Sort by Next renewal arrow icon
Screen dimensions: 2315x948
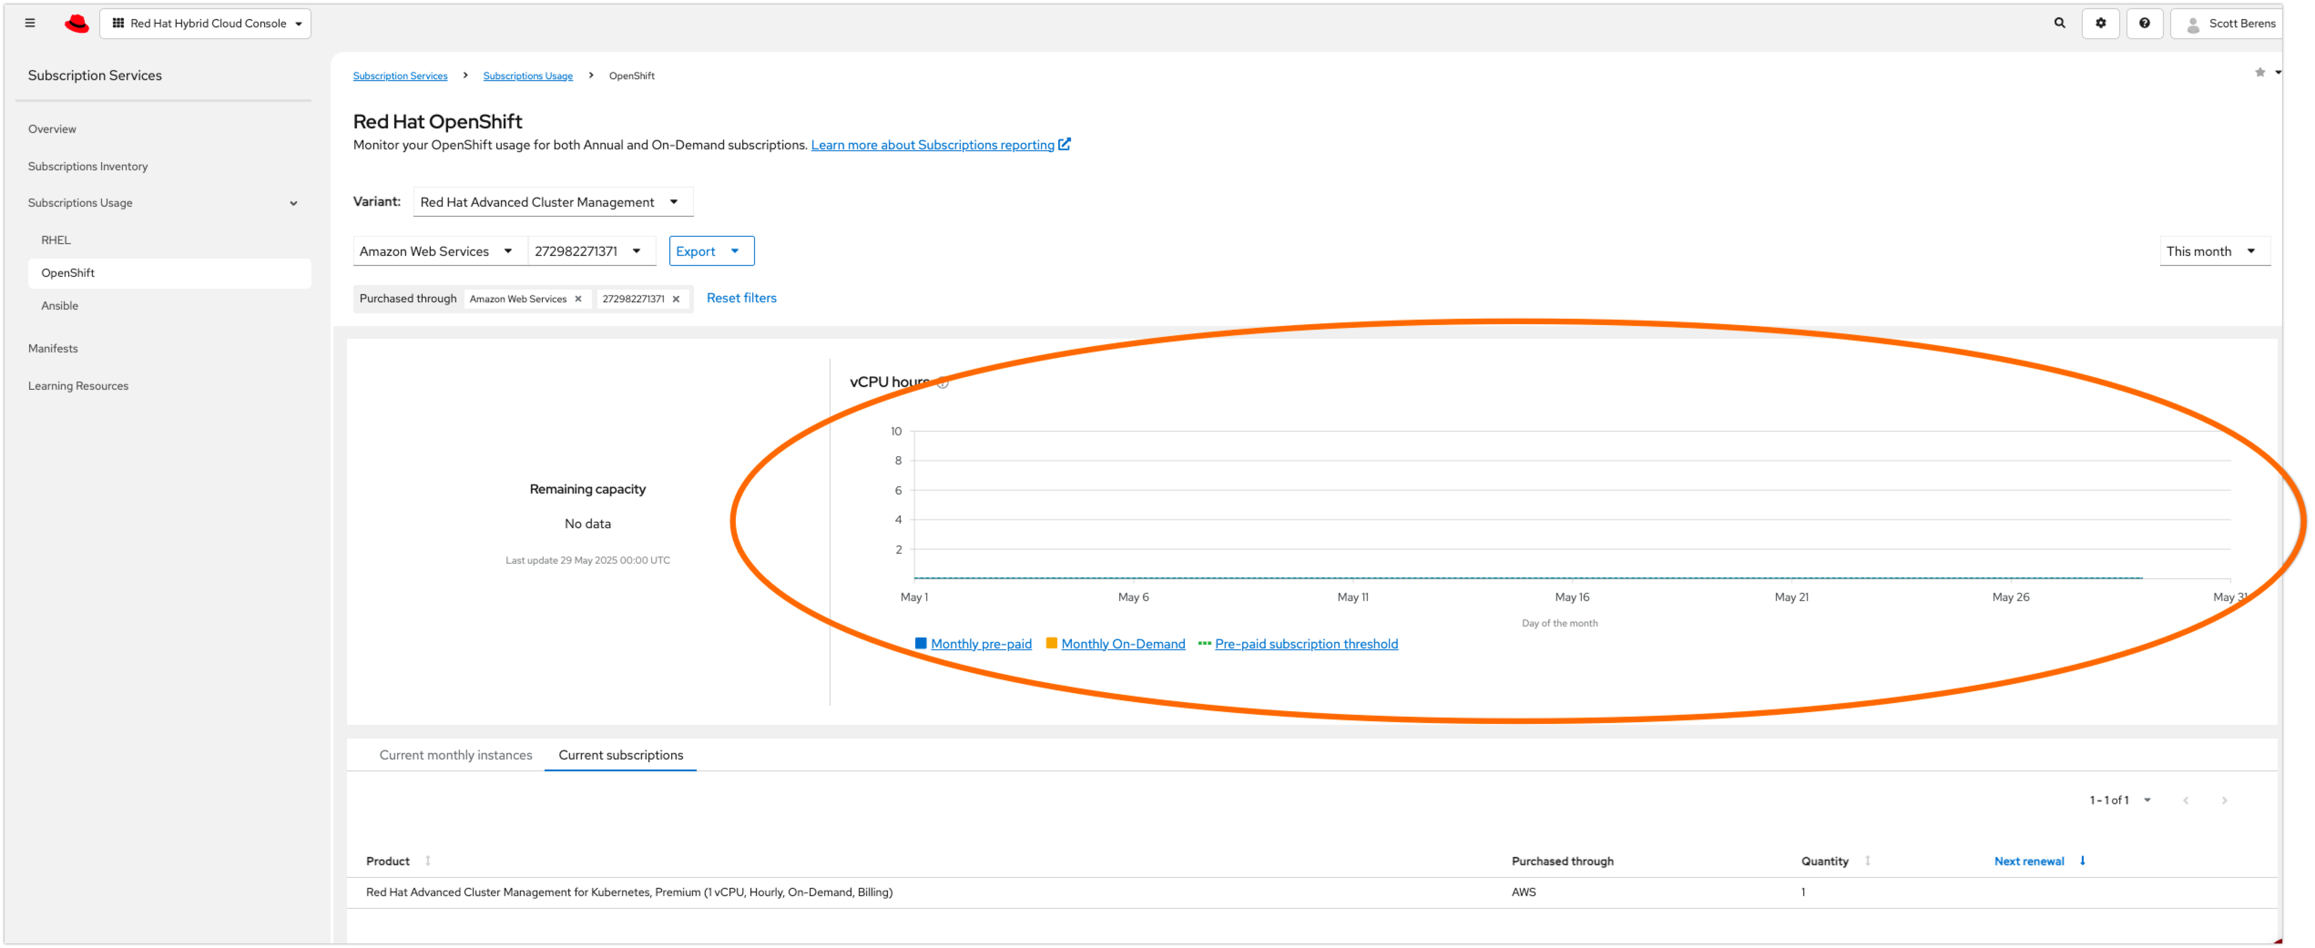pyautogui.click(x=2082, y=861)
